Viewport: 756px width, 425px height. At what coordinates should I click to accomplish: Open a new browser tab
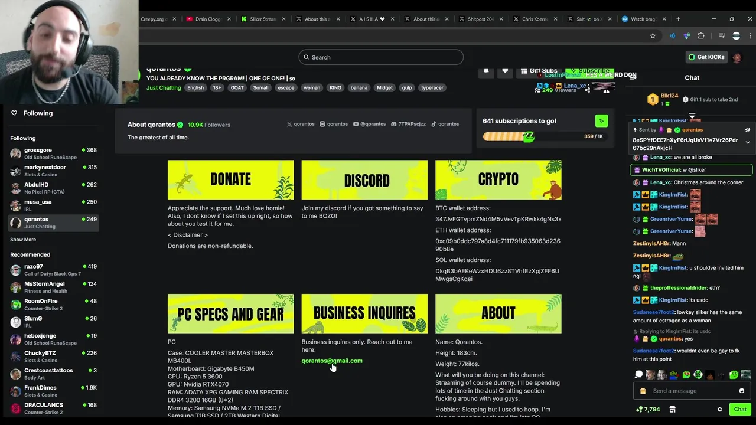[678, 19]
